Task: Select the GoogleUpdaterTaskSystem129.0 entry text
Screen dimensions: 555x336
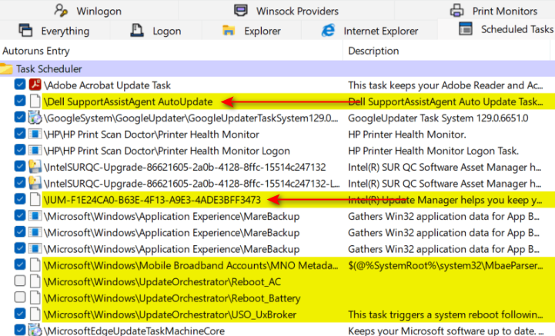Action: click(191, 118)
